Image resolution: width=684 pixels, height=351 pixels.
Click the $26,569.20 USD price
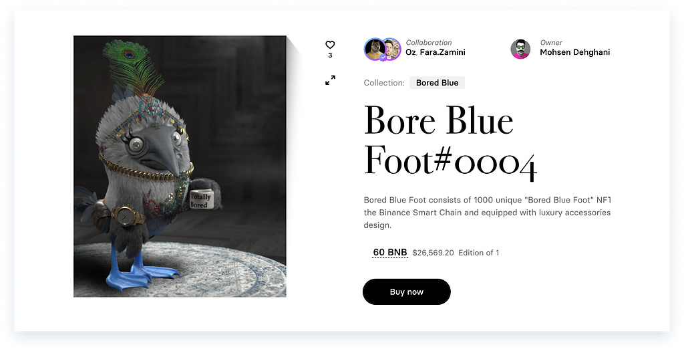coord(433,253)
